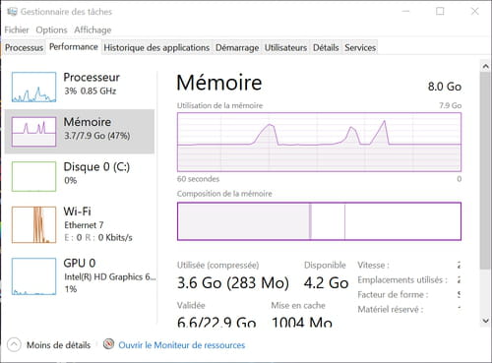Screen dimensions: 492x363
Task: Show the Détails tab
Action: pyautogui.click(x=326, y=47)
